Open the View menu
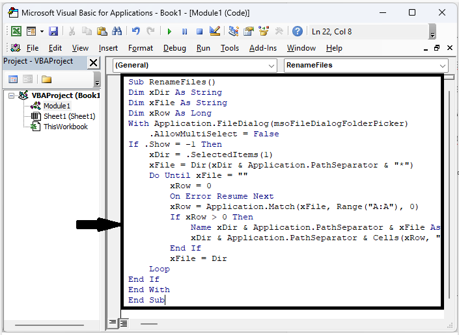This screenshot has width=459, height=335. [x=80, y=48]
